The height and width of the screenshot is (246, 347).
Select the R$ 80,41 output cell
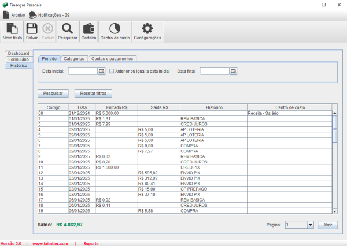point(159,184)
